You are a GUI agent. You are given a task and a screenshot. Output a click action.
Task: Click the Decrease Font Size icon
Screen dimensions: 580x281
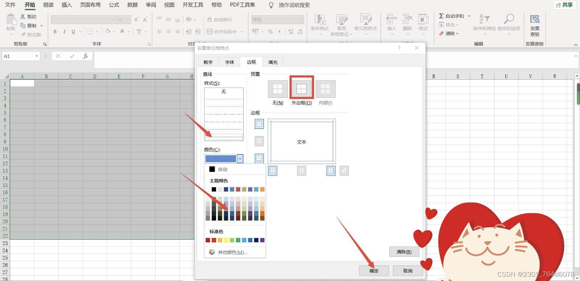[x=145, y=20]
